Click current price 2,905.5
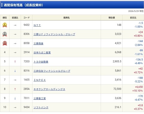This screenshot has width=144, height=114. [x=117, y=61]
